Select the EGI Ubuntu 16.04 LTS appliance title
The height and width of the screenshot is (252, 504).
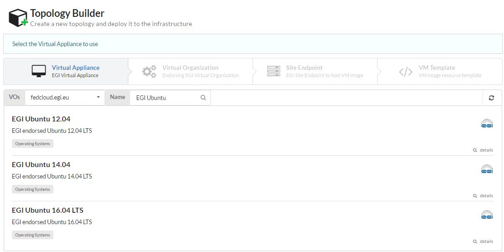click(x=47, y=210)
